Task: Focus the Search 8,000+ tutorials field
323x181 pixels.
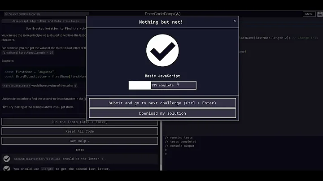Action: click(x=46, y=14)
